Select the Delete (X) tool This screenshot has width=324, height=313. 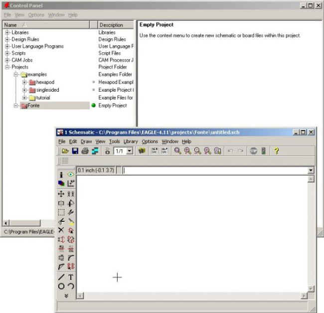(x=61, y=230)
